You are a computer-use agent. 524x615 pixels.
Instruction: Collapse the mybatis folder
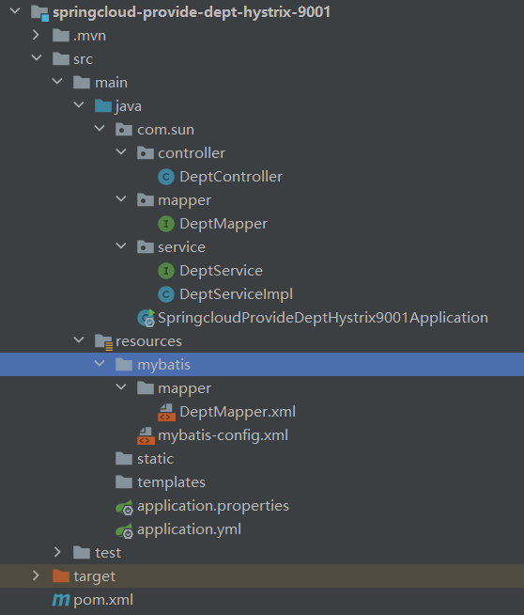(x=100, y=364)
